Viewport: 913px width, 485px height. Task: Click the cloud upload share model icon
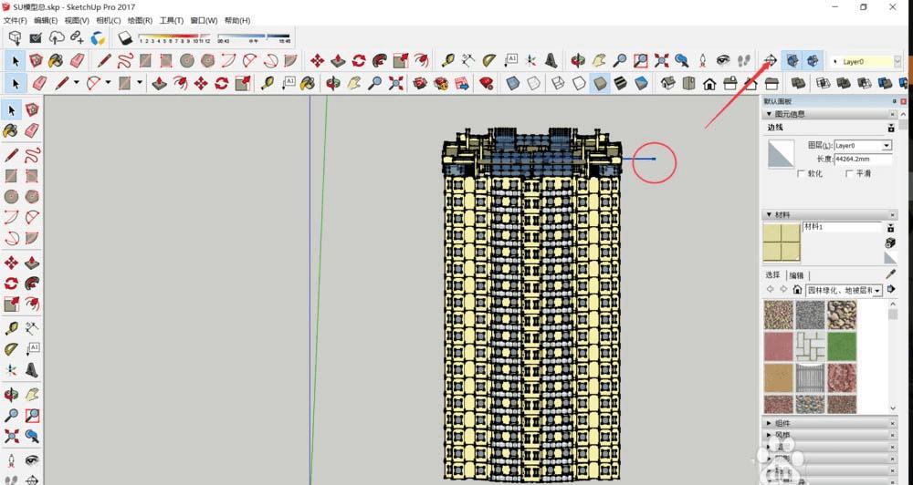(57, 38)
